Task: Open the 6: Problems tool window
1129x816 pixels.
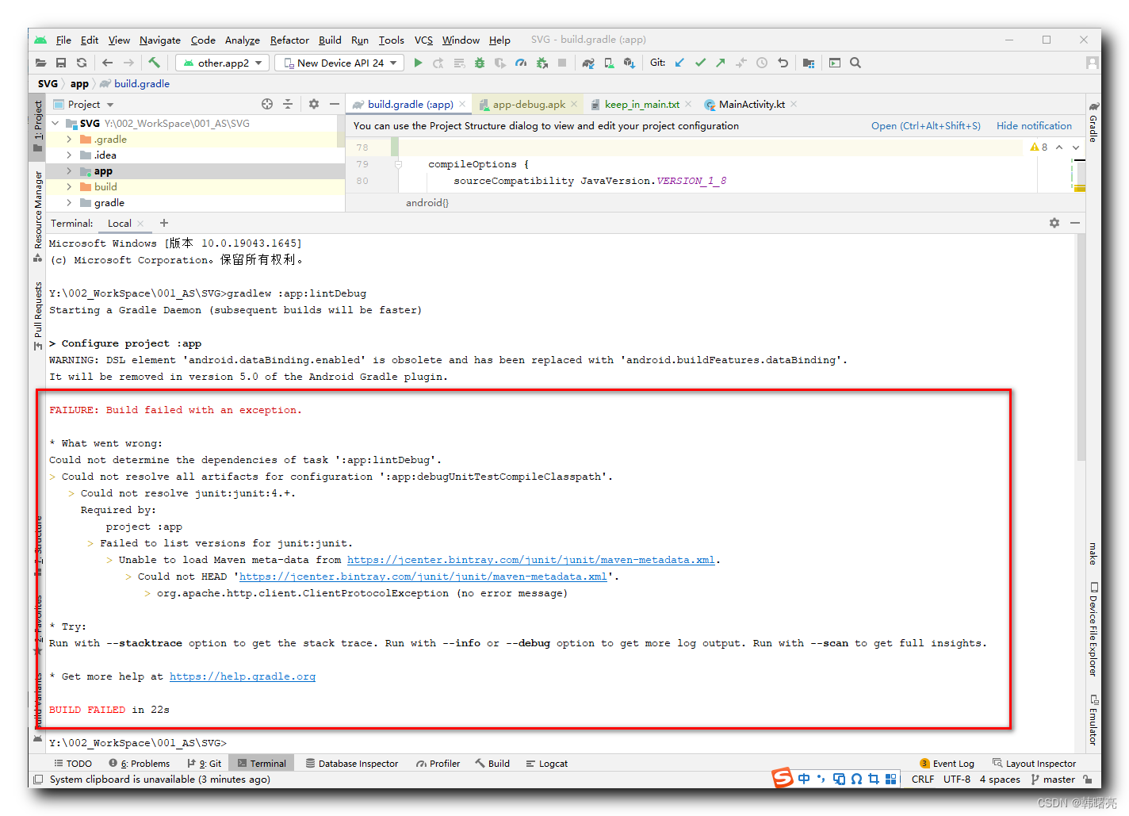Action: (140, 763)
